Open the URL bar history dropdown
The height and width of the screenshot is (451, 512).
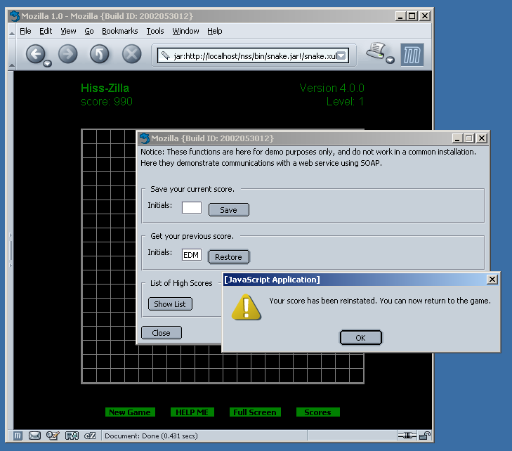coord(341,55)
